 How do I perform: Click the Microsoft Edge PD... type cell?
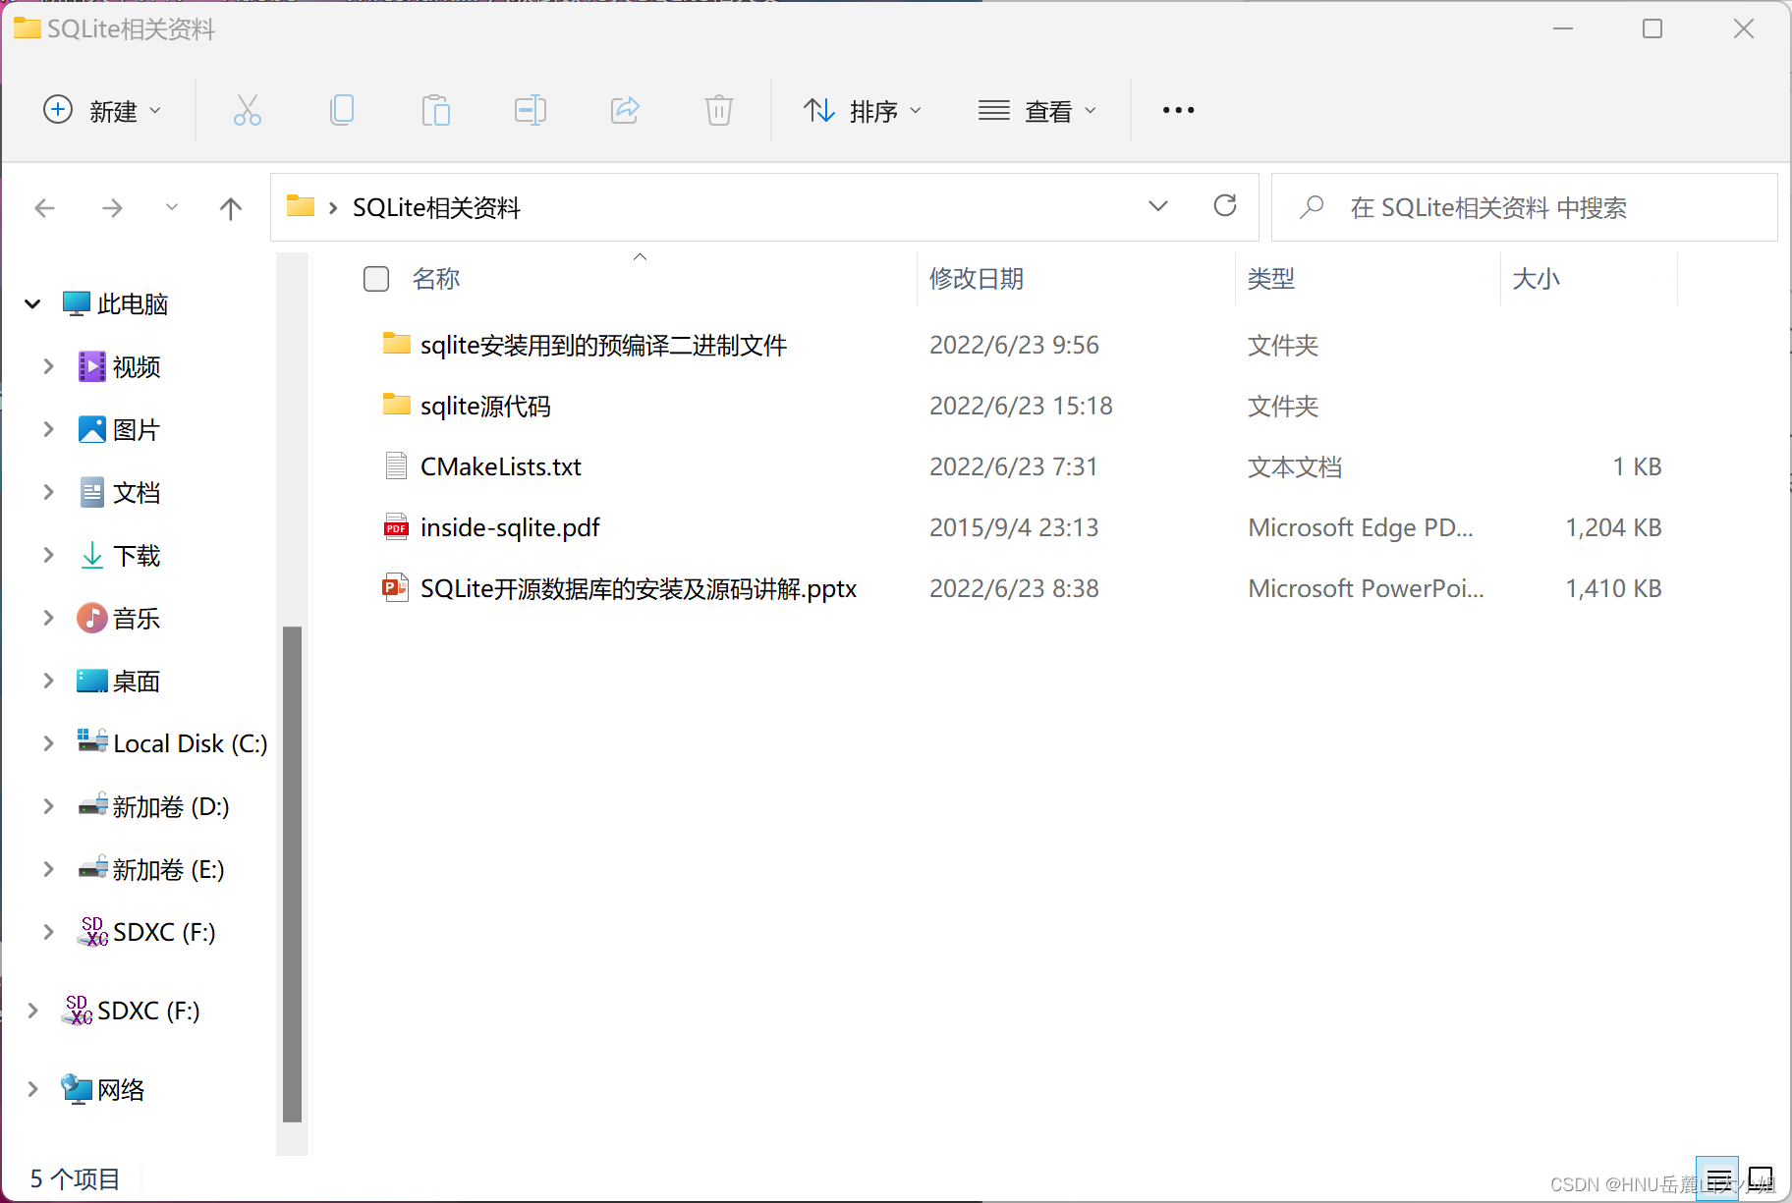(1361, 527)
